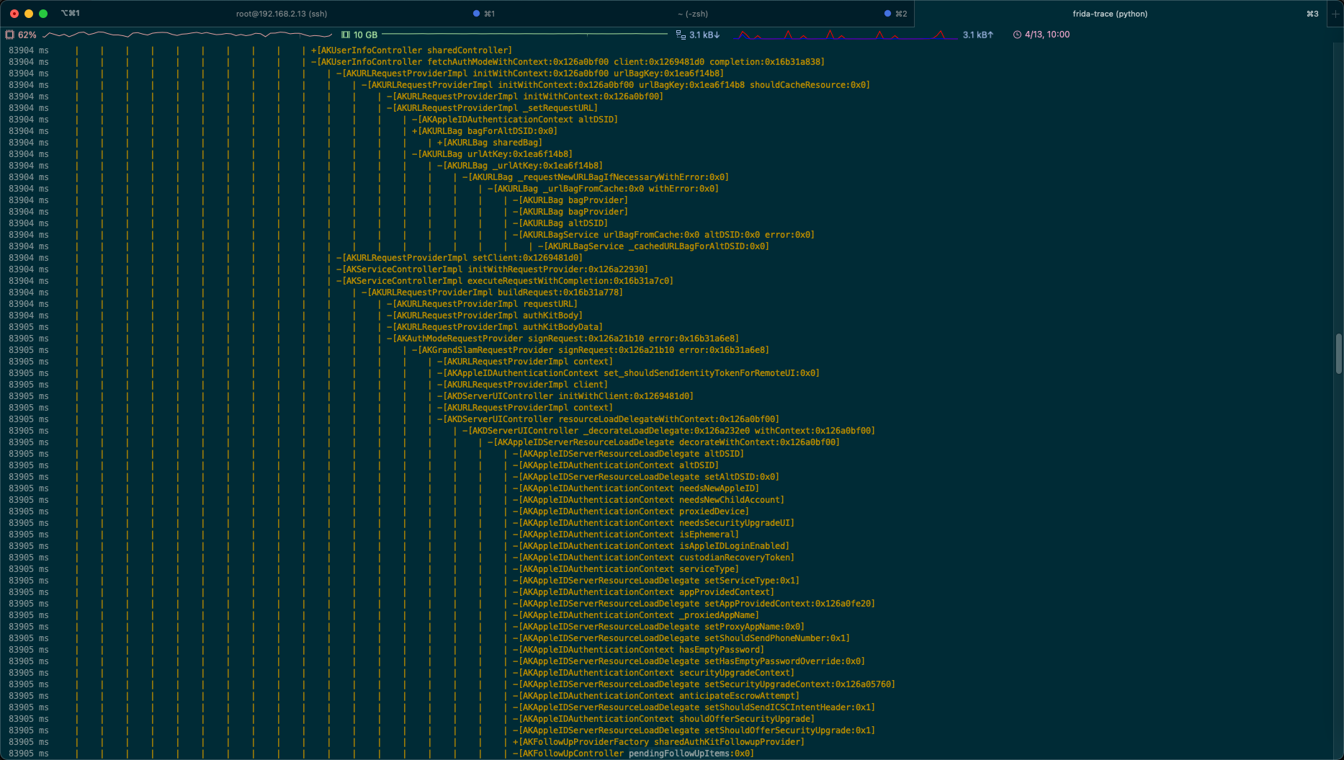1344x760 pixels.
Task: Click the +[AKUserInfoController sharedController] line
Action: (x=411, y=50)
